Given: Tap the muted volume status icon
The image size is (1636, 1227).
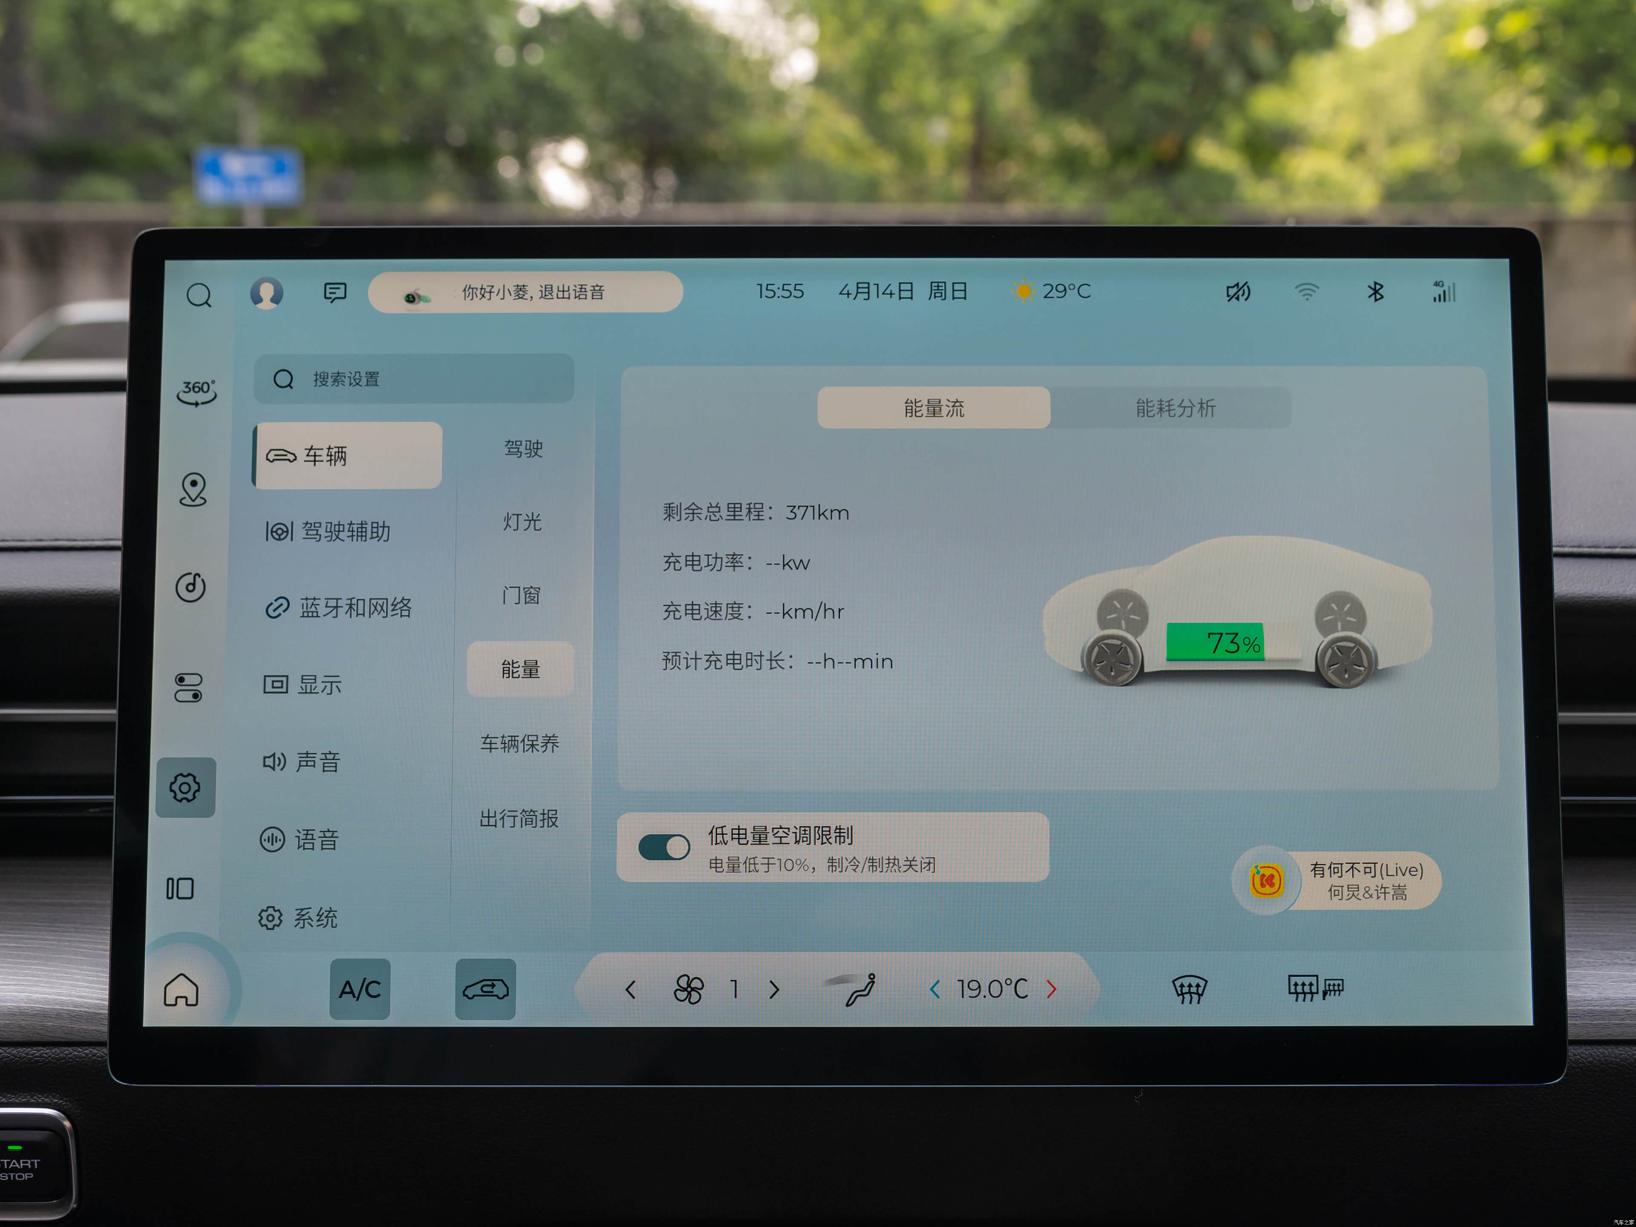Looking at the screenshot, I should (x=1238, y=292).
